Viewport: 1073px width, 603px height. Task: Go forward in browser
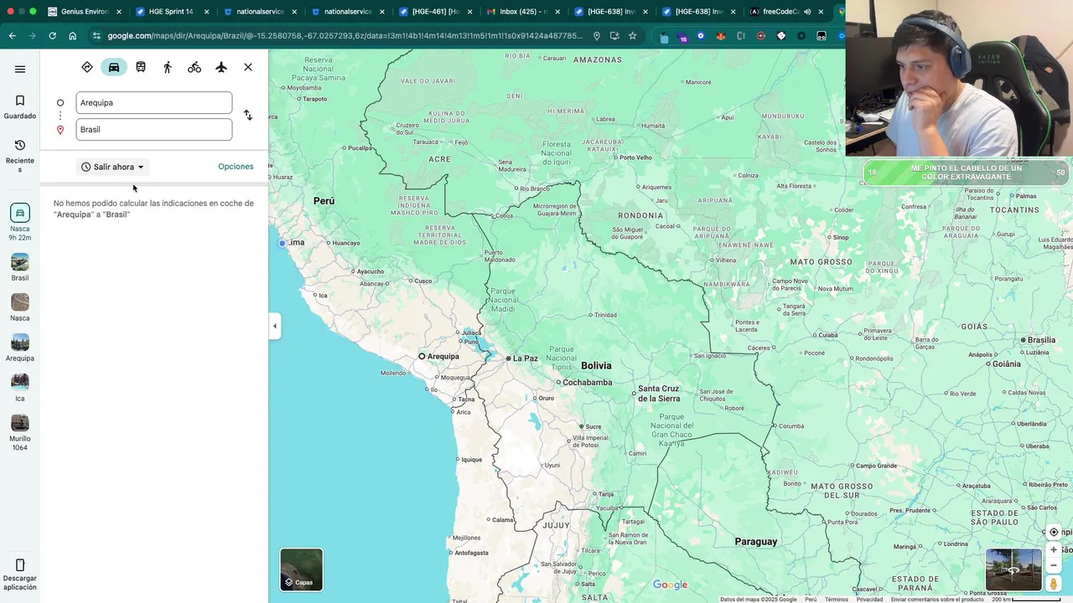point(32,36)
